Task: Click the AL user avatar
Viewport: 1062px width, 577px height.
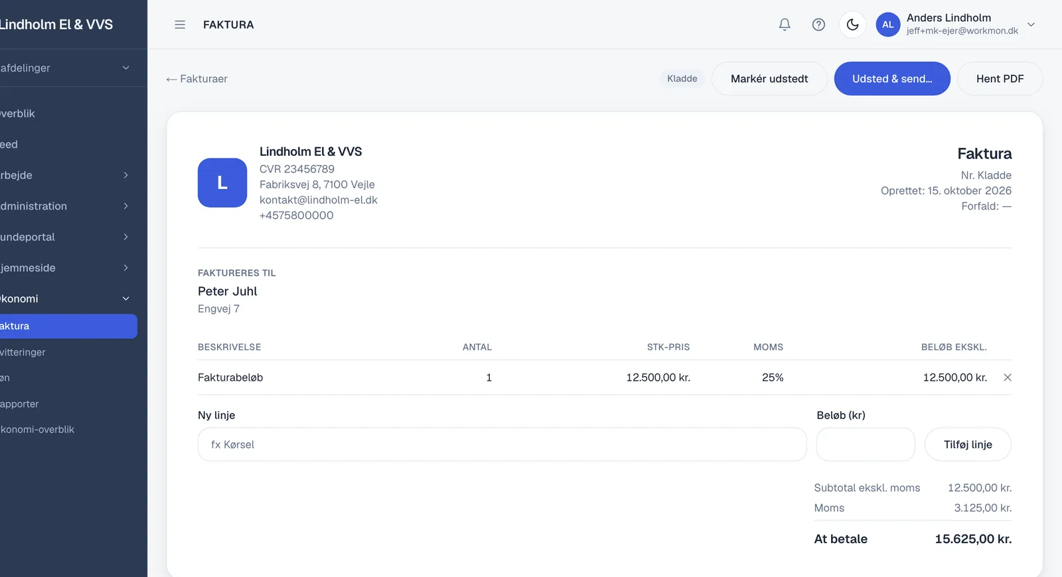Action: [x=888, y=25]
